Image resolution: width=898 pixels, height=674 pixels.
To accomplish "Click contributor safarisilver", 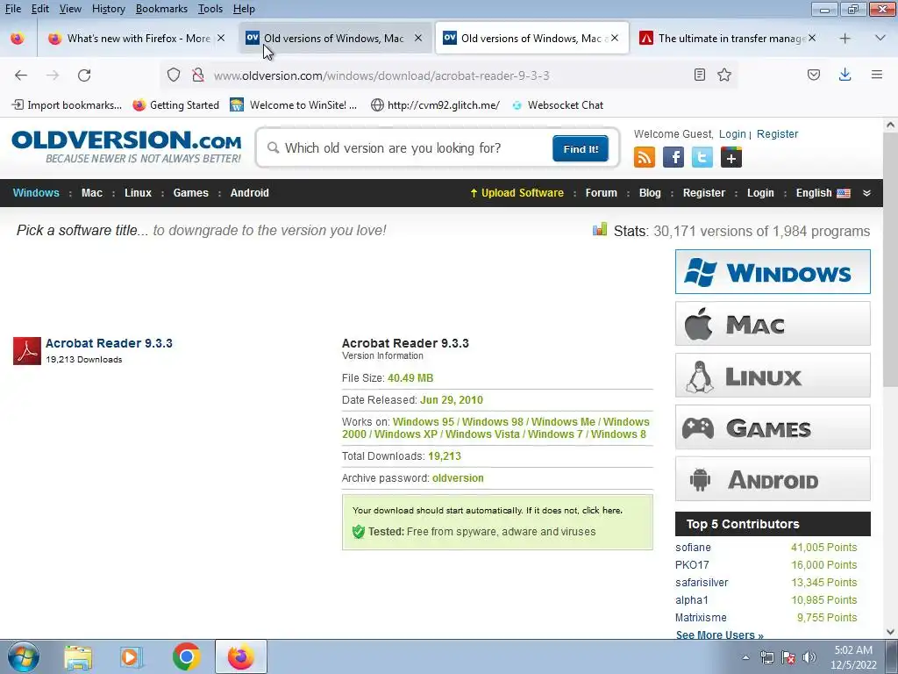I will coord(702,583).
